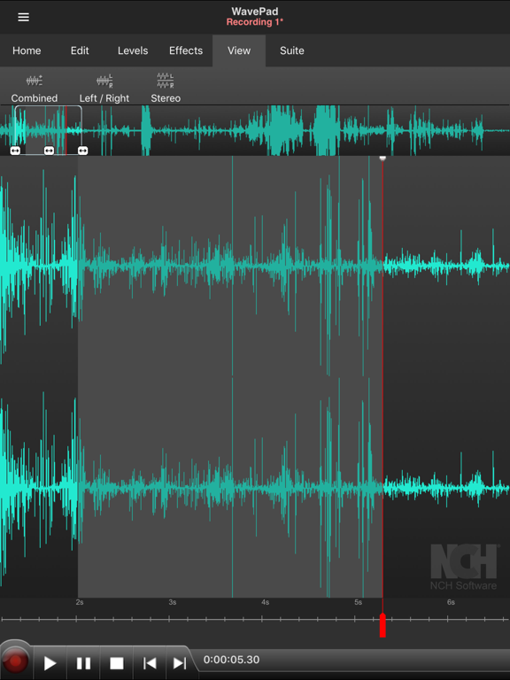Image resolution: width=510 pixels, height=680 pixels.
Task: Click the red cursor marker on timeline ruler
Action: (382, 625)
